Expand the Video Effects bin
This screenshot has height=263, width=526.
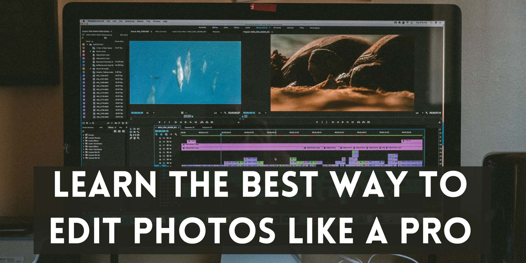(x=83, y=146)
